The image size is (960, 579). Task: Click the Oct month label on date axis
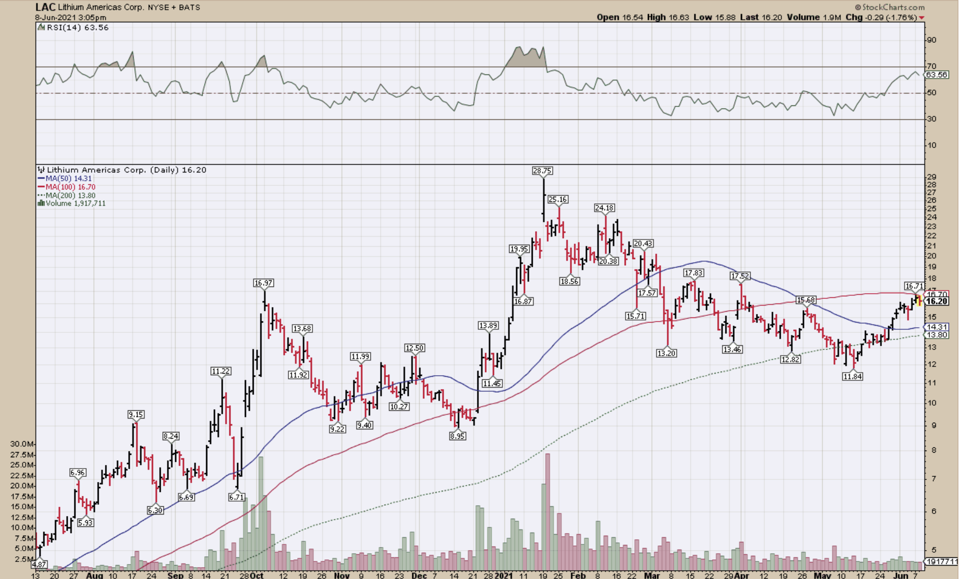(x=257, y=575)
